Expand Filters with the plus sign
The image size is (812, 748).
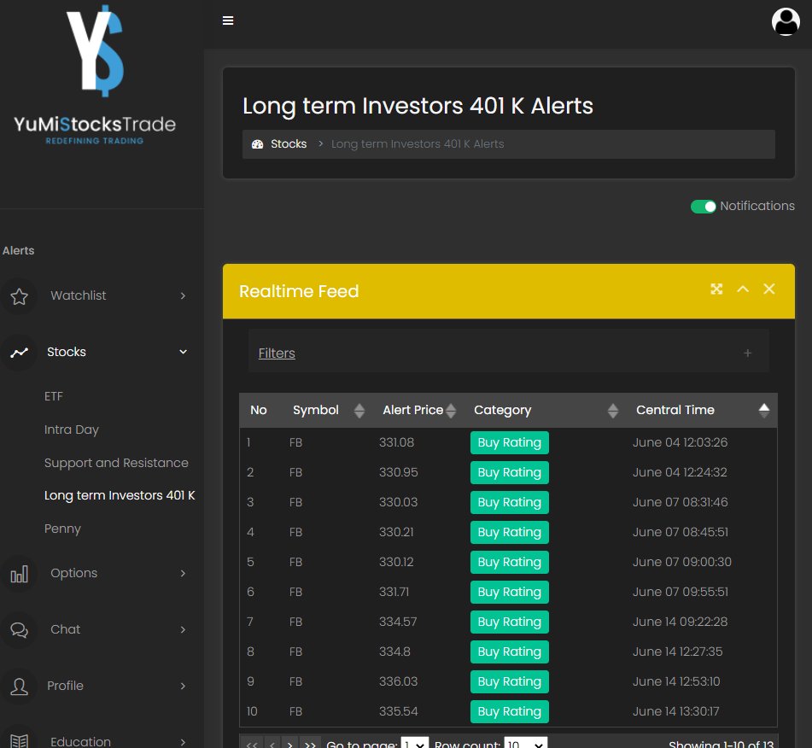pos(747,354)
